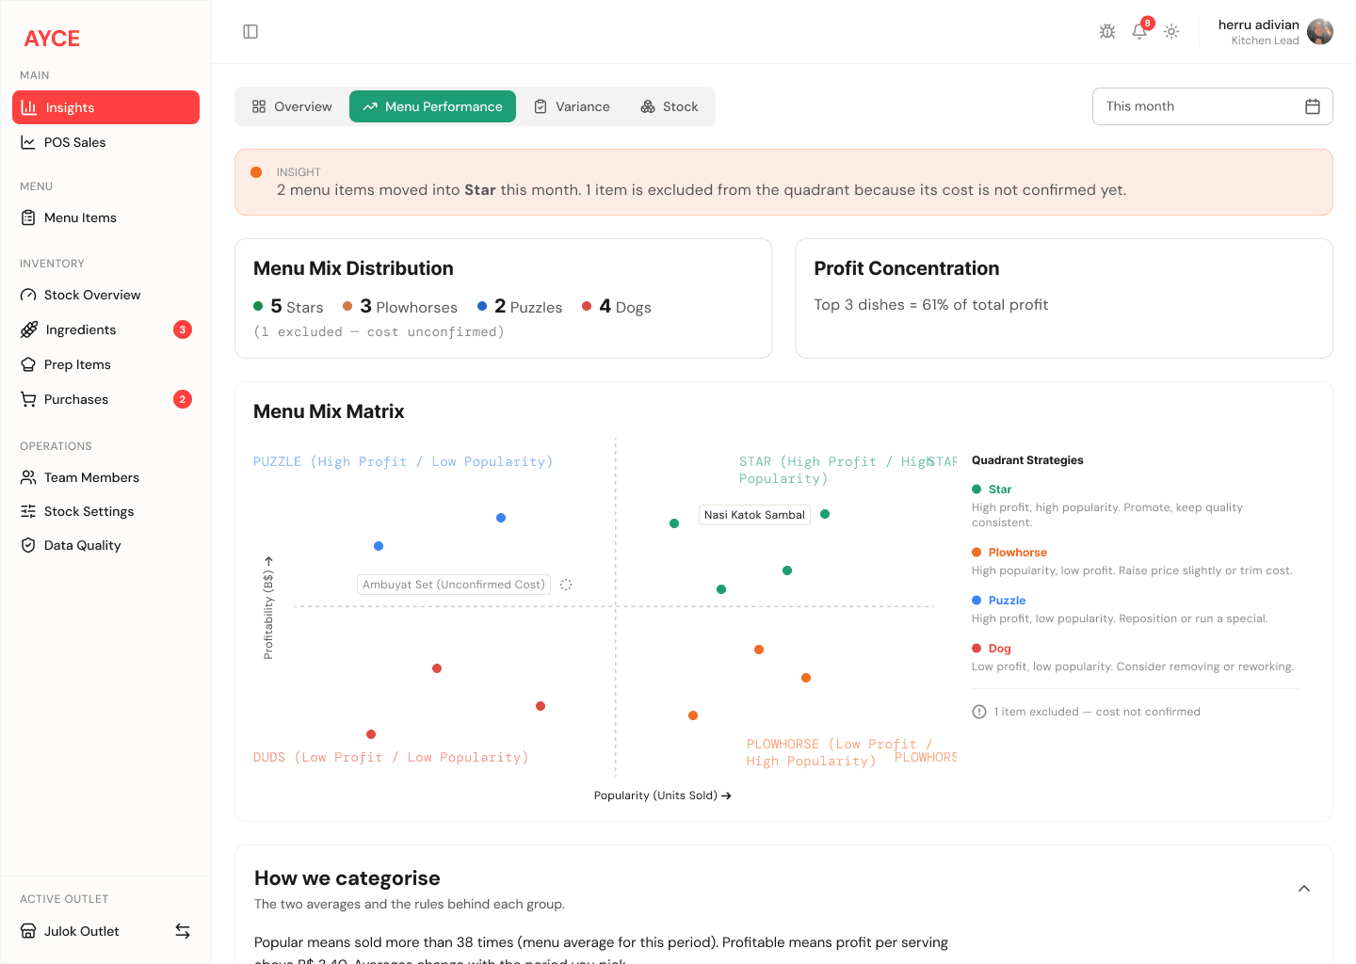The image size is (1356, 964).
Task: Click the AYCE logo
Action: (52, 39)
